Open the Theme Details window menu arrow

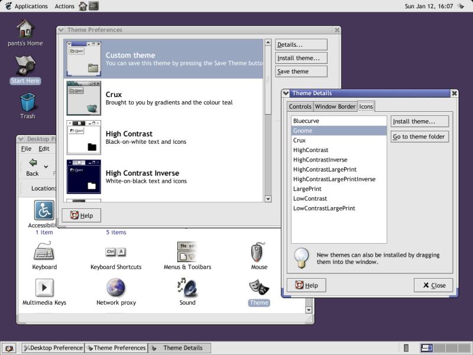pyautogui.click(x=286, y=93)
